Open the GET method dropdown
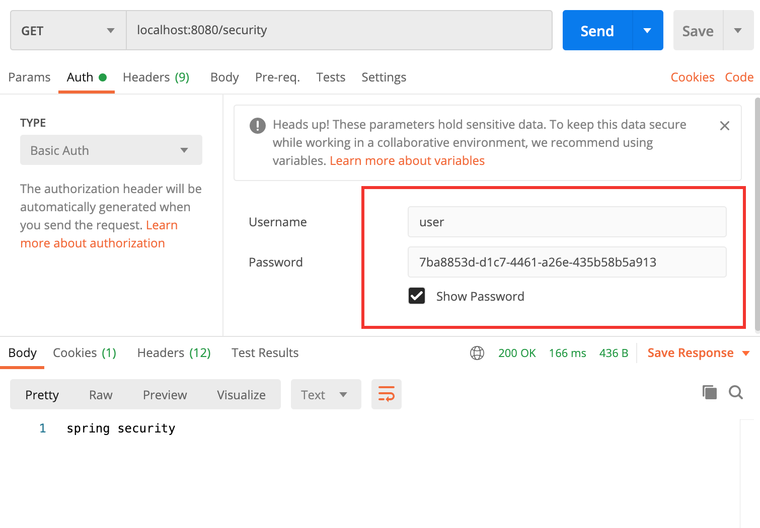This screenshot has width=760, height=528. pos(68,31)
